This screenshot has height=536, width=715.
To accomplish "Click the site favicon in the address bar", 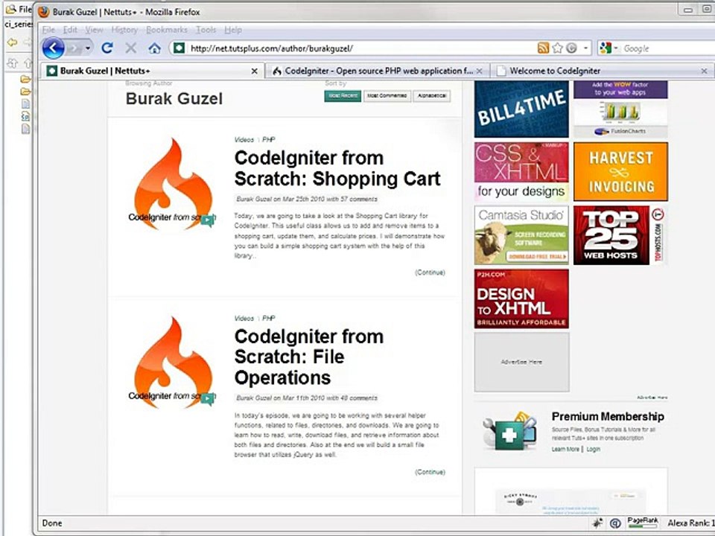I will coord(179,48).
